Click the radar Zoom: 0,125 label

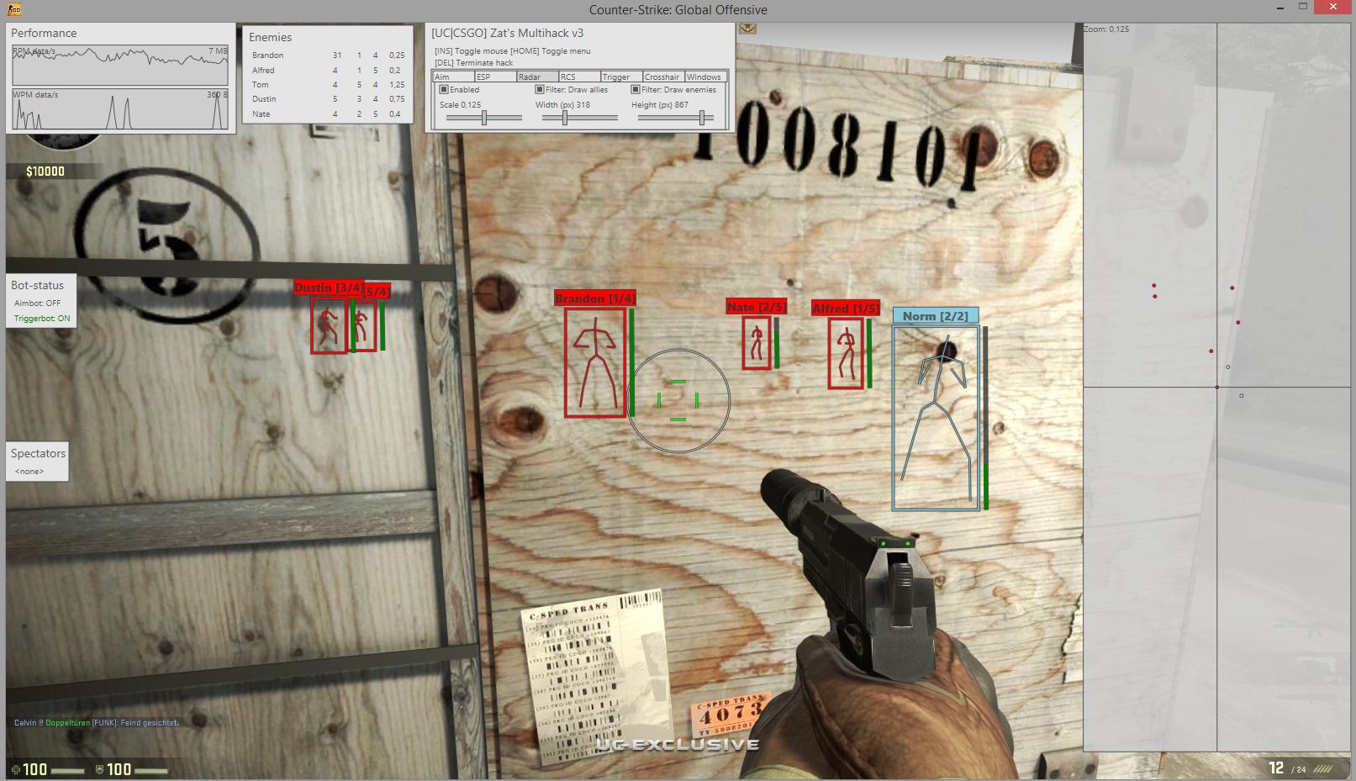click(1106, 29)
